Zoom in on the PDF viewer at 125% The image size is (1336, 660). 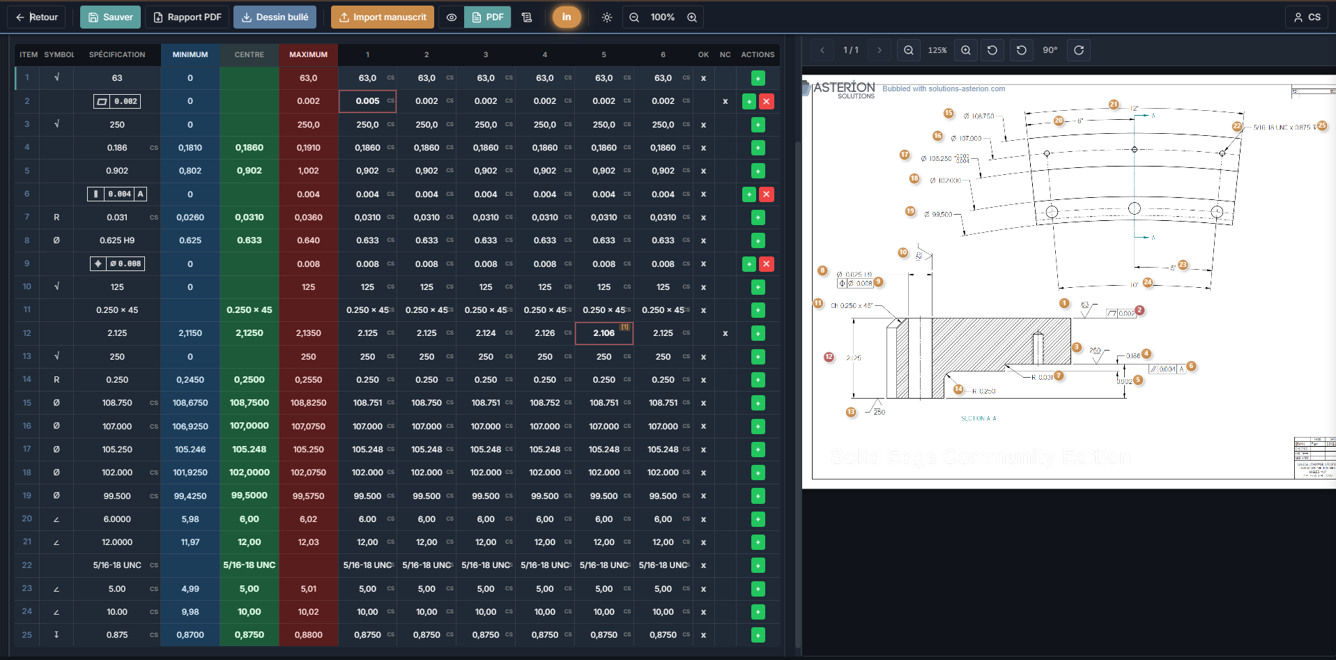click(x=965, y=50)
